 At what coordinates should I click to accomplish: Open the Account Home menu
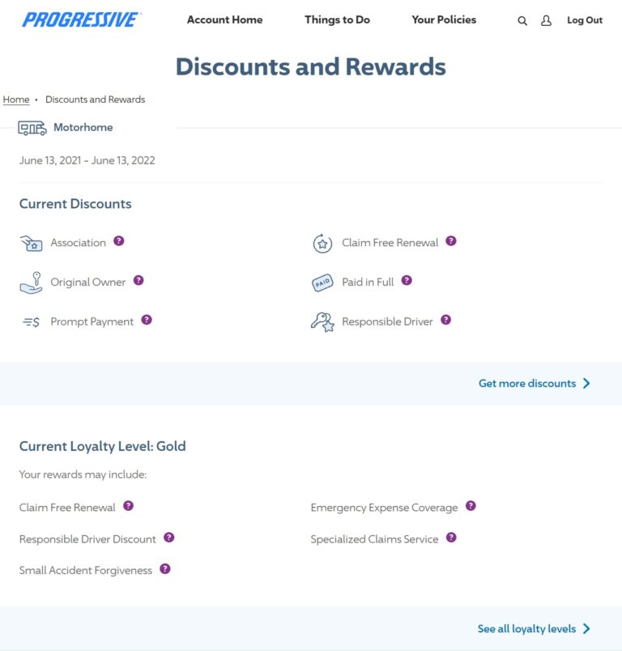click(x=224, y=19)
